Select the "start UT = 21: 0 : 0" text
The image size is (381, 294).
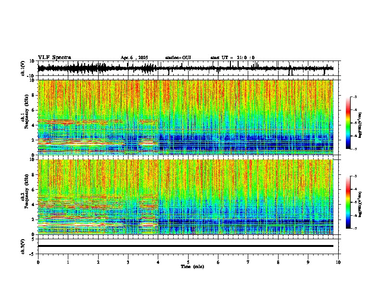[x=232, y=58]
